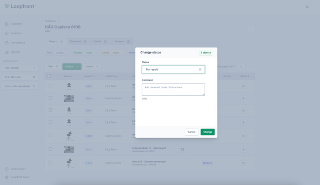Check the Ordered row checkbox

(x=50, y=163)
